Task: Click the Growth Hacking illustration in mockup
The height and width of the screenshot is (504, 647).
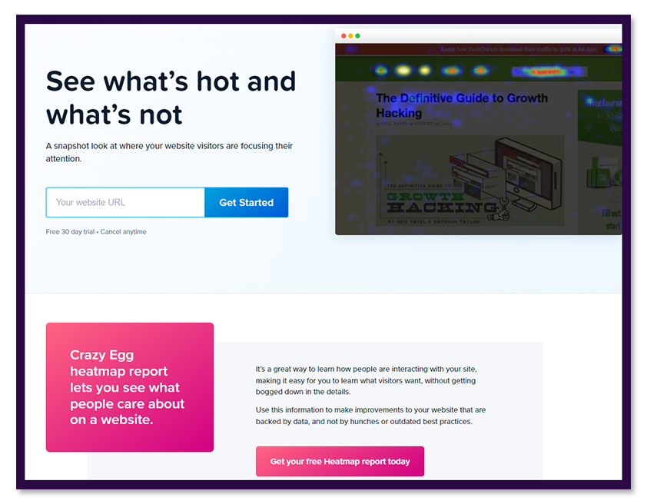Action: click(x=470, y=181)
